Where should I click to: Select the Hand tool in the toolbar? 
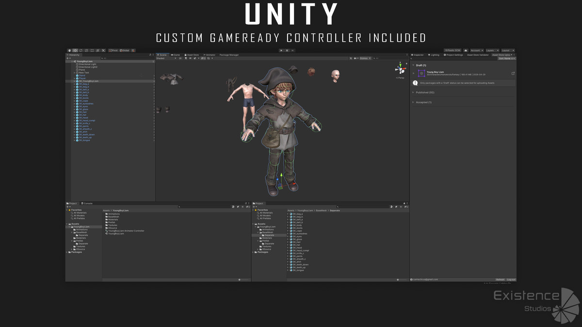pyautogui.click(x=69, y=50)
